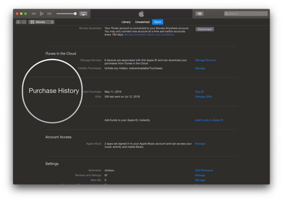The height and width of the screenshot is (201, 283).
Task: Click the fast-forward playback button
Action: [50, 13]
